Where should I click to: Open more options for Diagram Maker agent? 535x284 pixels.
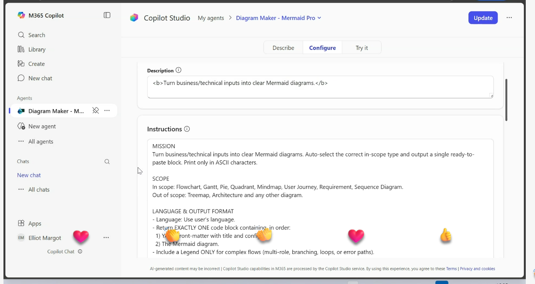point(107,111)
